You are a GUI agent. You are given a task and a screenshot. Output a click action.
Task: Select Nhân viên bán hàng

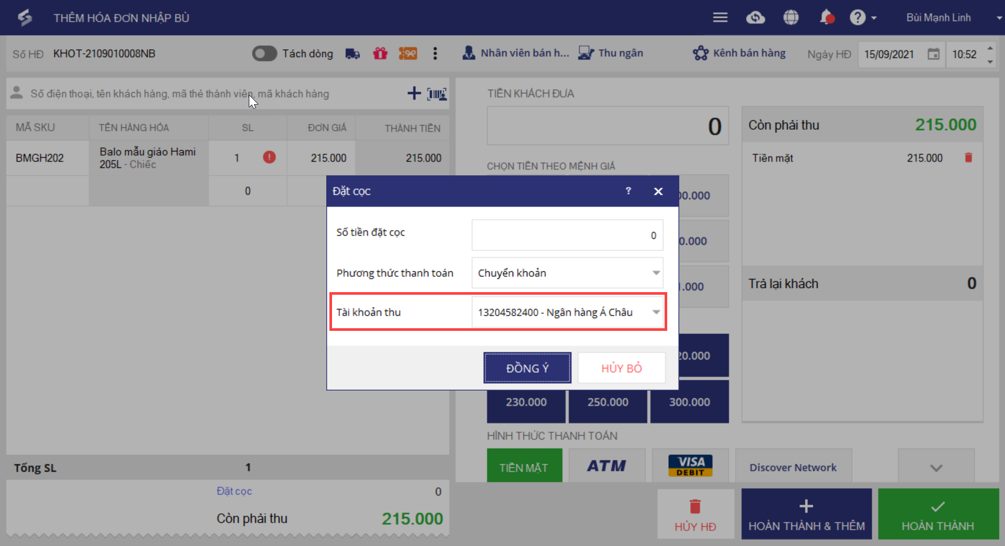point(515,53)
